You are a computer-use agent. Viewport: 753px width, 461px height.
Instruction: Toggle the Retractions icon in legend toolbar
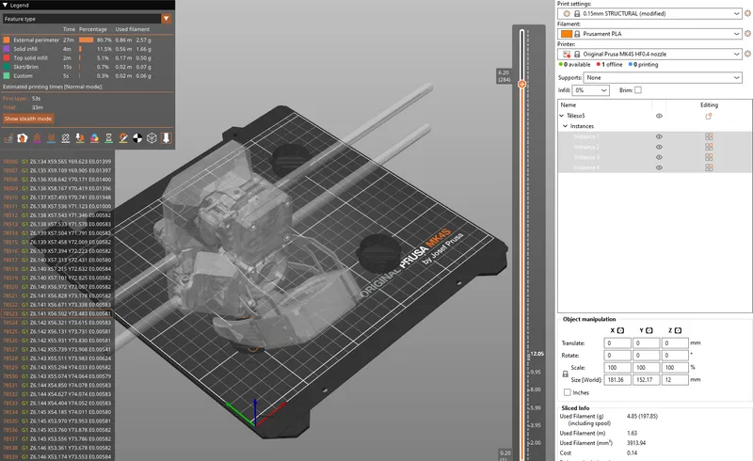pyautogui.click(x=37, y=138)
